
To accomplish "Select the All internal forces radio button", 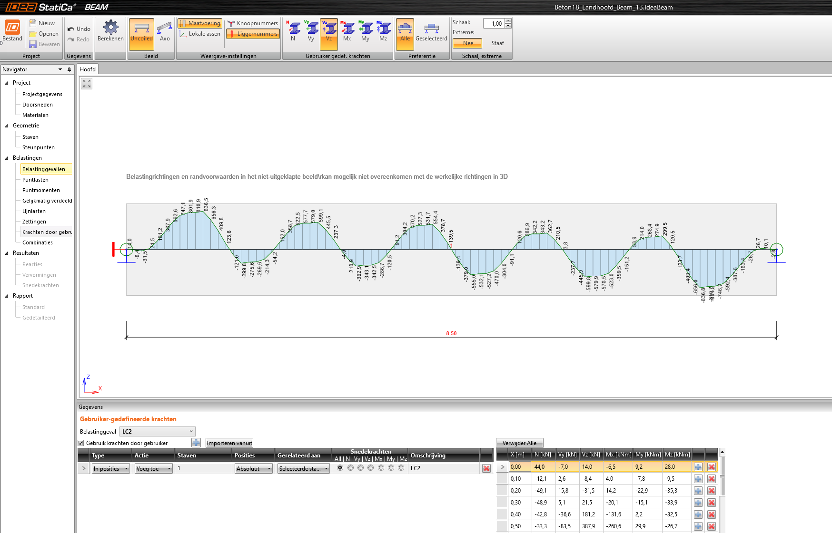I will (340, 468).
